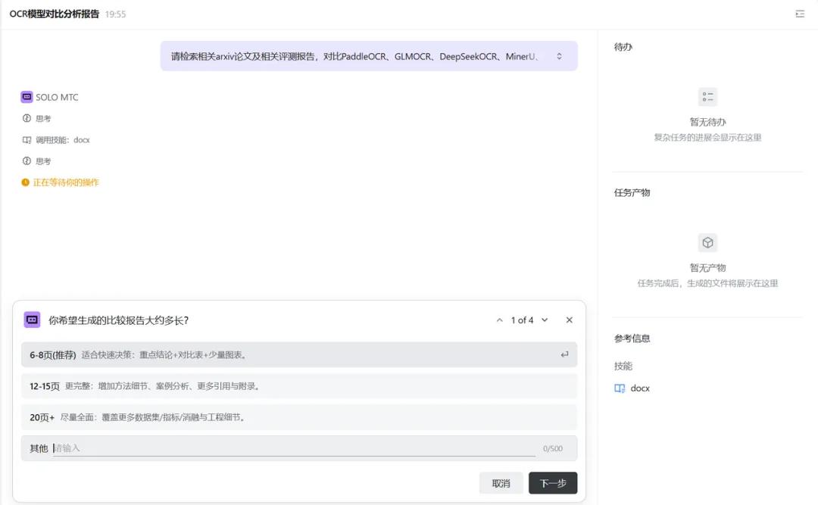The image size is (818, 505).
Task: Toggle the right sidebar panel icon
Action: 800,14
